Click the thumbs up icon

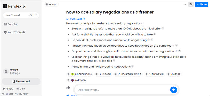pyautogui.click(x=68, y=87)
